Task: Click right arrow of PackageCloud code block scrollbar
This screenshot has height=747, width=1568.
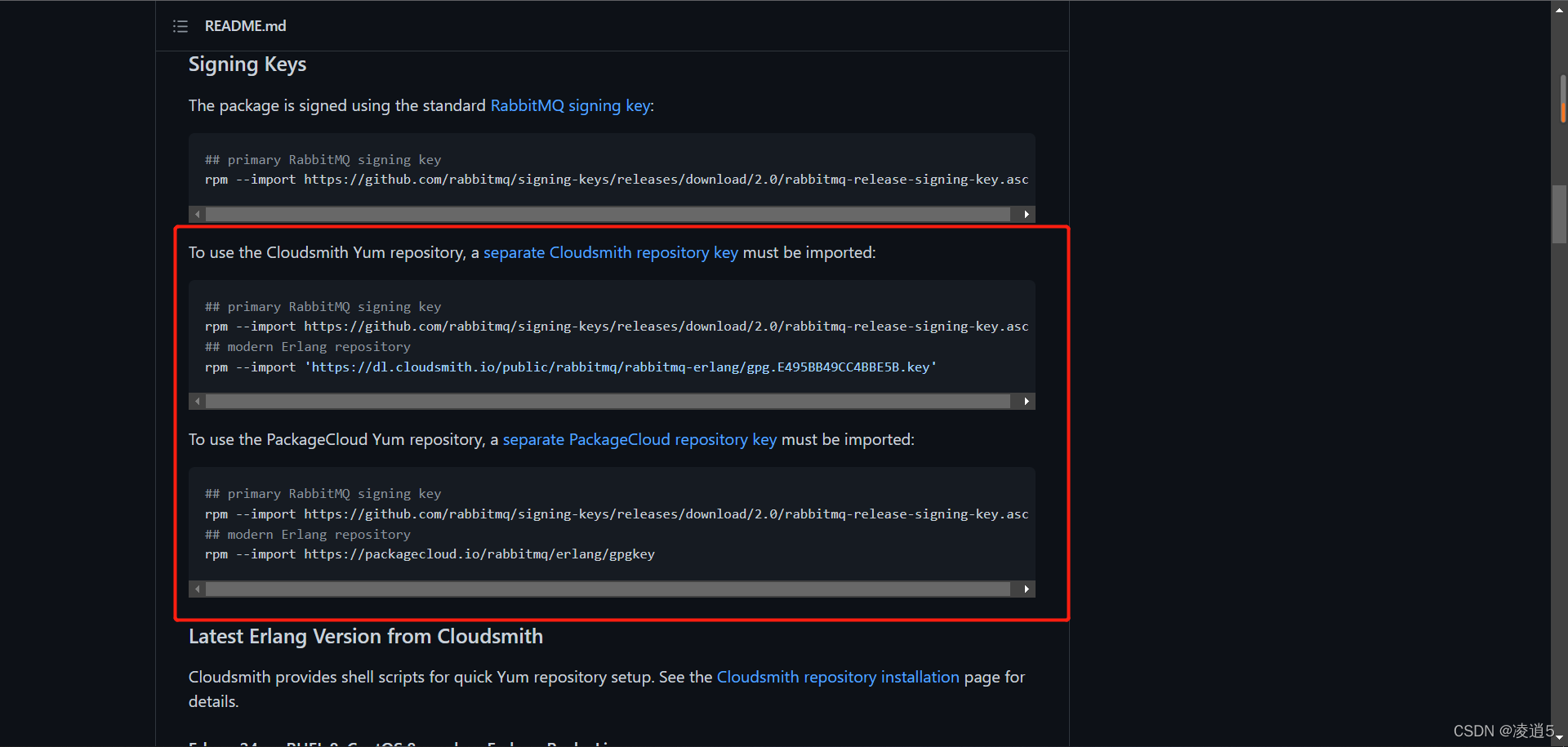Action: pos(1027,589)
